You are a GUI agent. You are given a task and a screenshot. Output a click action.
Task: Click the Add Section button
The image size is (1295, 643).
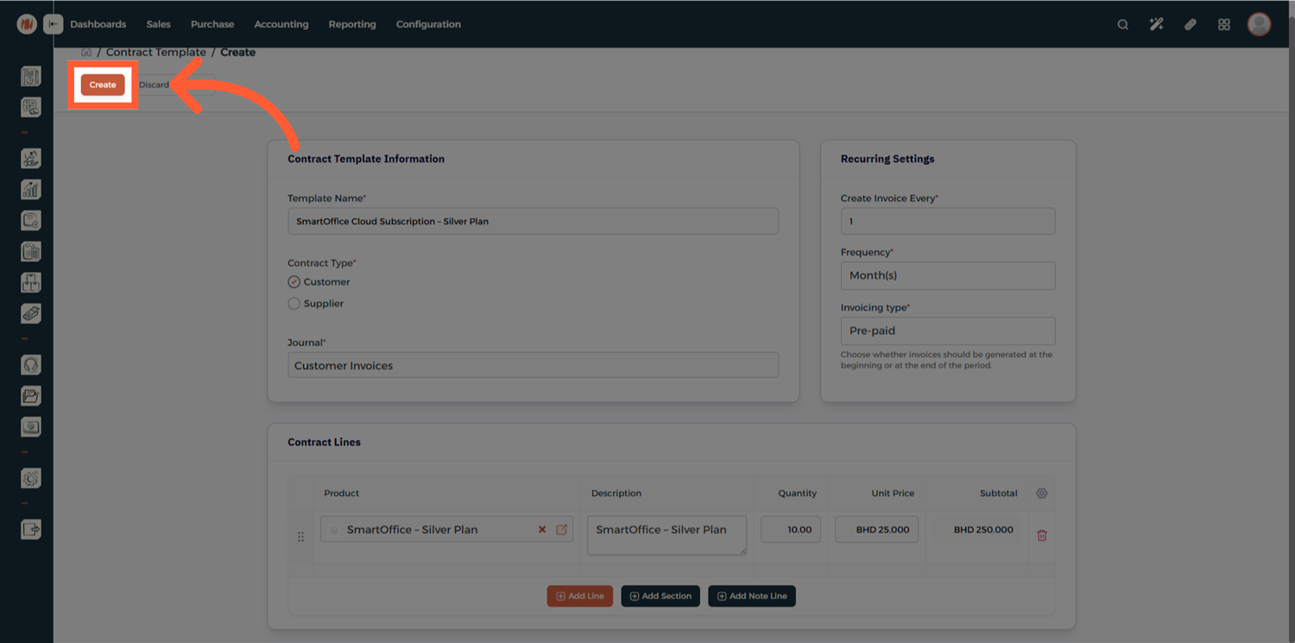(x=660, y=596)
